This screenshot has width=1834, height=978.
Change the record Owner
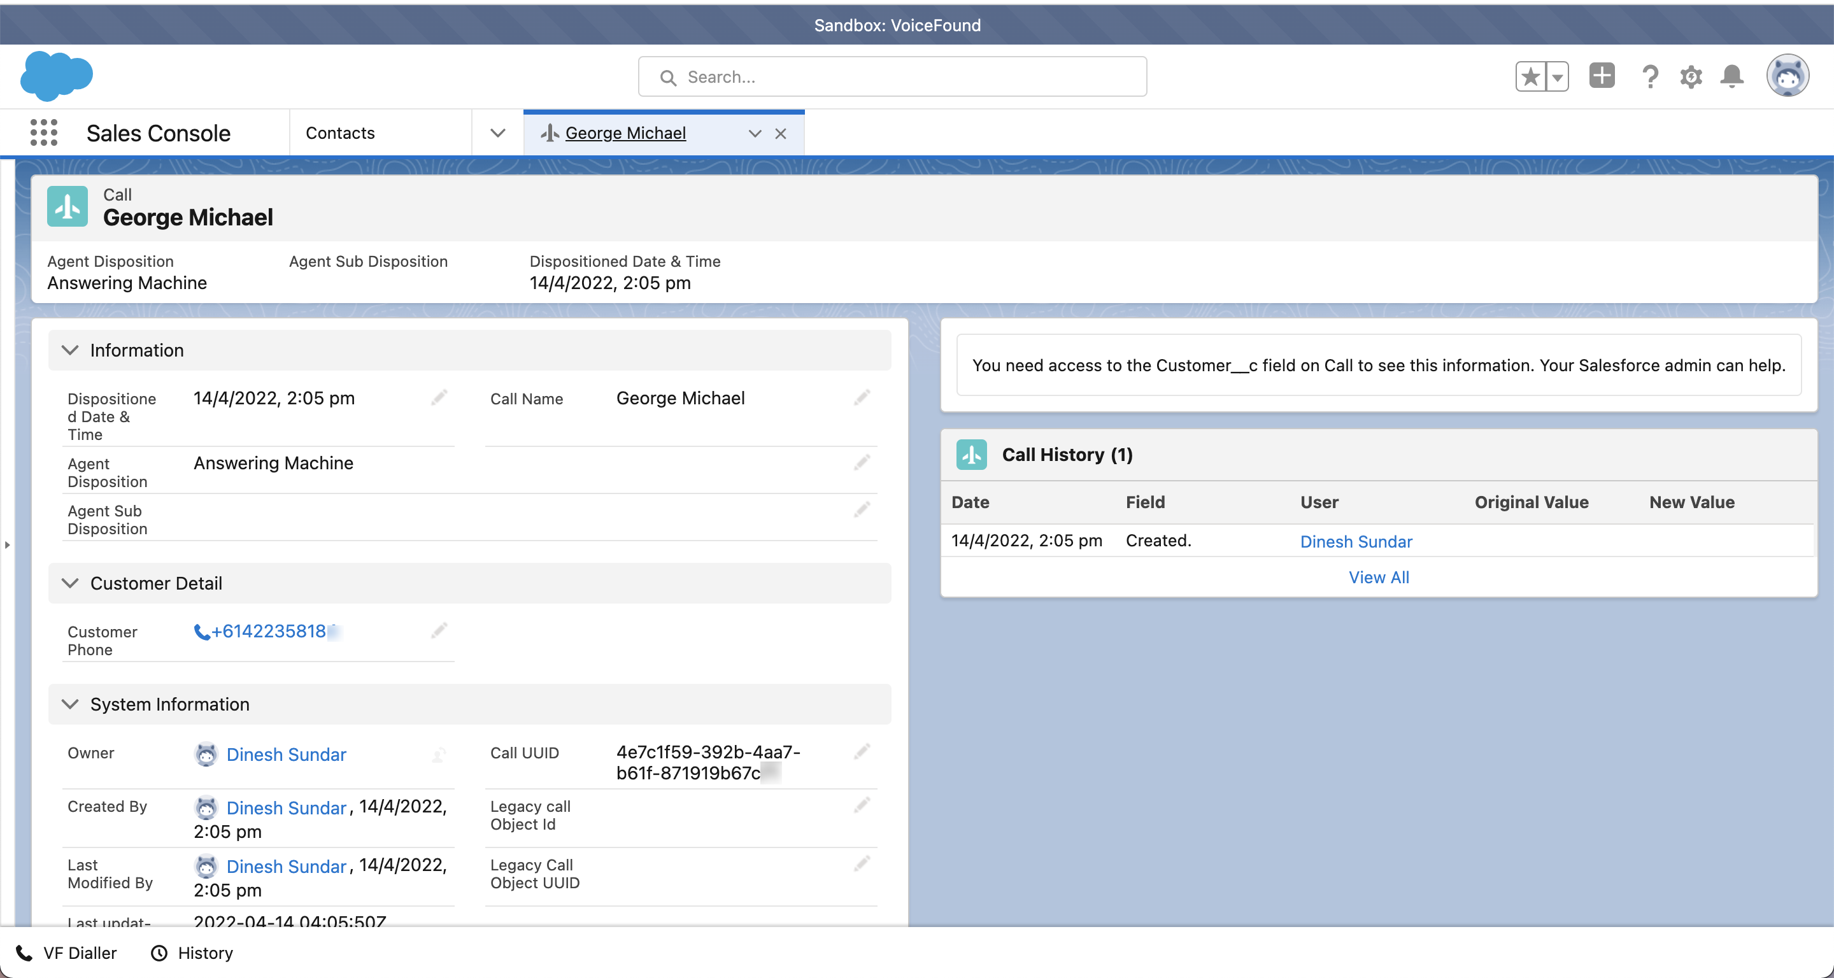(x=439, y=754)
